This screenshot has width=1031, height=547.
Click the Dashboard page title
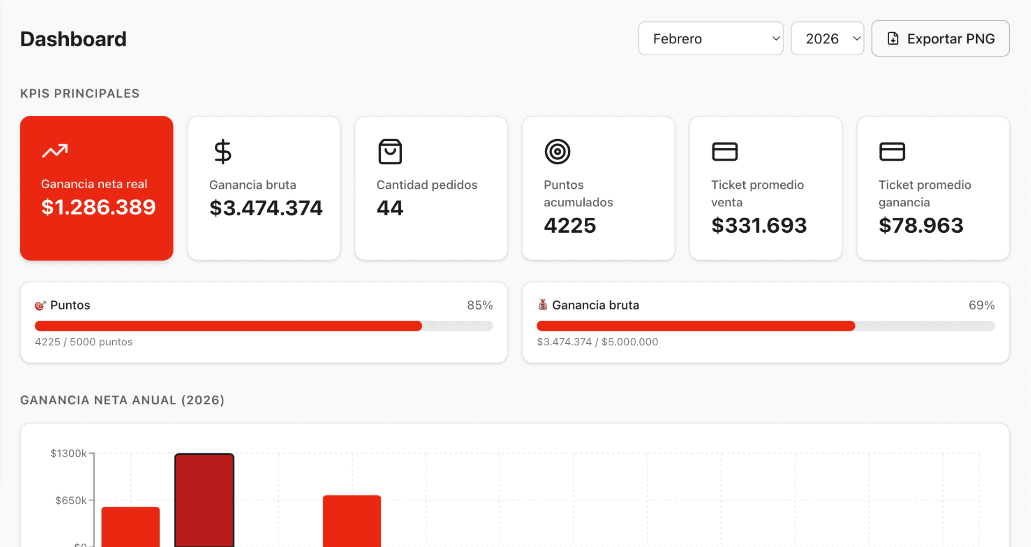point(74,39)
